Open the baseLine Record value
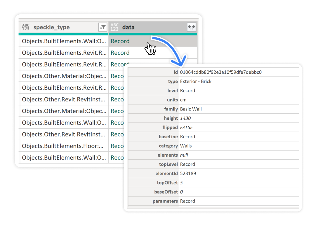316x228 pixels. point(187,137)
